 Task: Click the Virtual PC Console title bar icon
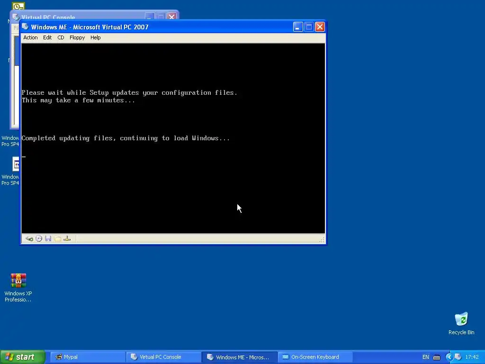pos(16,17)
